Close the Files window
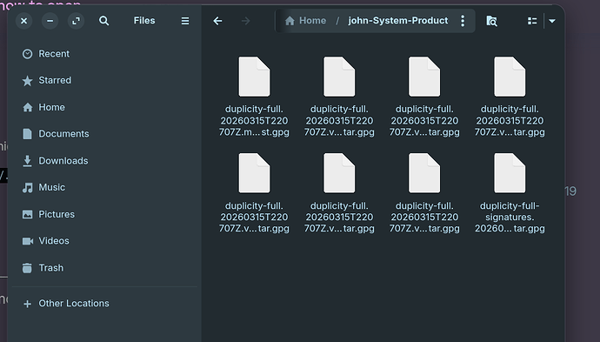The height and width of the screenshot is (342, 600). (23, 21)
